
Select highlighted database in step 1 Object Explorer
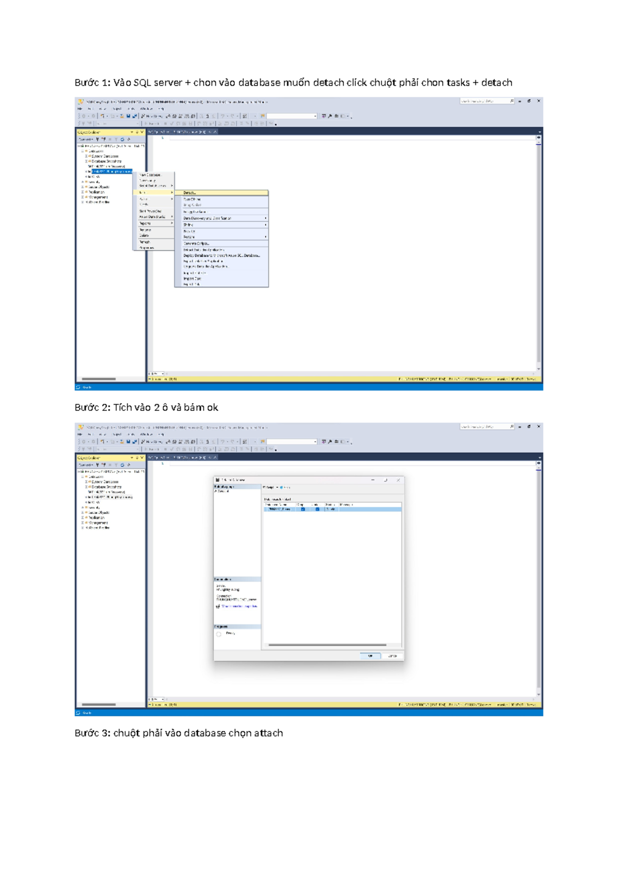112,171
